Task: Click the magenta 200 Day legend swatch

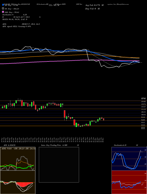Action: pyautogui.click(x=3, y=12)
